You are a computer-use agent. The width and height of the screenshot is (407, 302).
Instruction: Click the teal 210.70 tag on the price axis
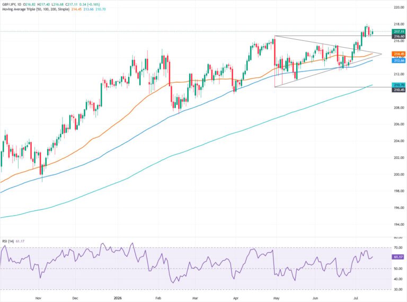(x=399, y=85)
